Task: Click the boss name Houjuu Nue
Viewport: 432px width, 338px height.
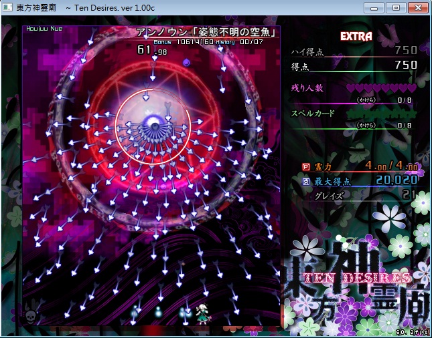Action: [x=44, y=29]
